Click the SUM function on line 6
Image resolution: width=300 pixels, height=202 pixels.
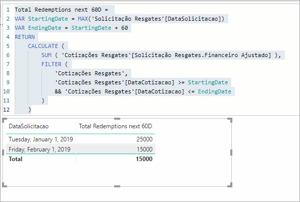[46, 55]
